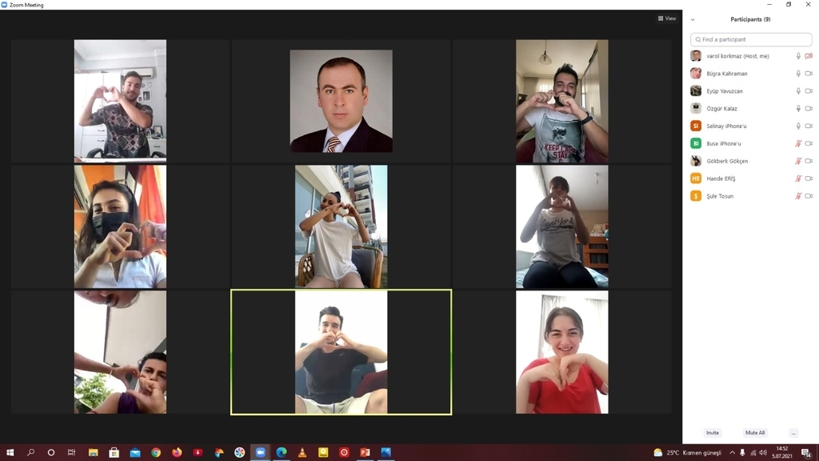The height and width of the screenshot is (461, 819).
Task: Click Selinay iPhone'u avatar icon
Action: point(696,126)
